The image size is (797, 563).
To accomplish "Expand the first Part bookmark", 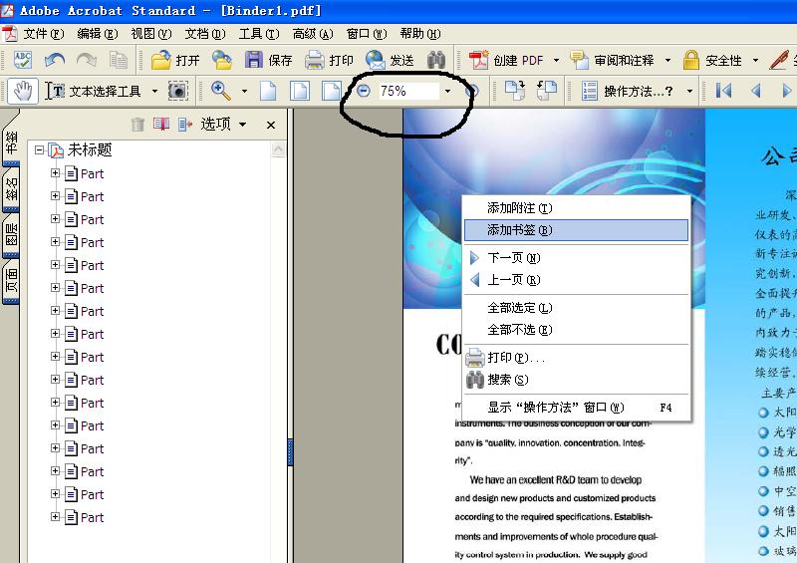I will (x=56, y=173).
